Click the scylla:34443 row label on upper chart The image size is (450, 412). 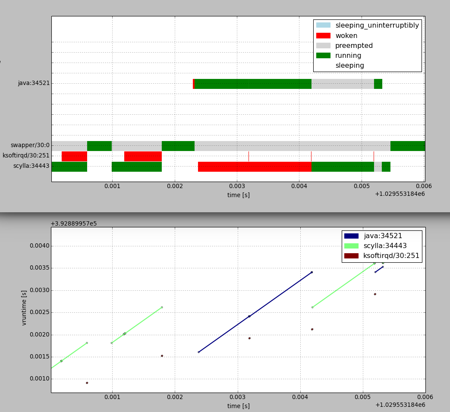[x=31, y=166]
